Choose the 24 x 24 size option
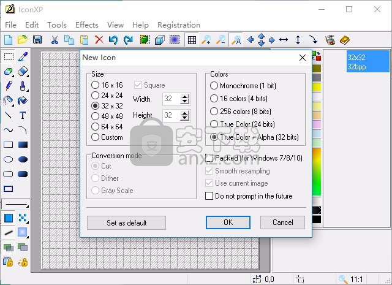This screenshot has width=392, height=285. coord(107,96)
